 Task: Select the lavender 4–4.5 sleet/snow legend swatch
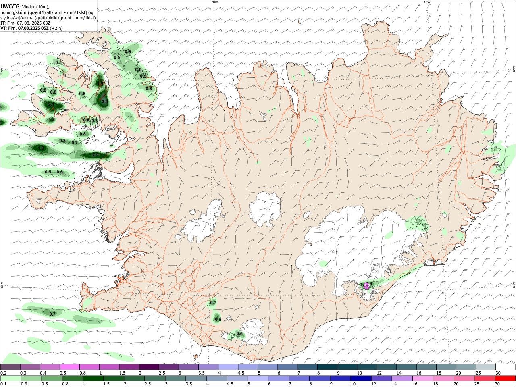tap(228, 367)
